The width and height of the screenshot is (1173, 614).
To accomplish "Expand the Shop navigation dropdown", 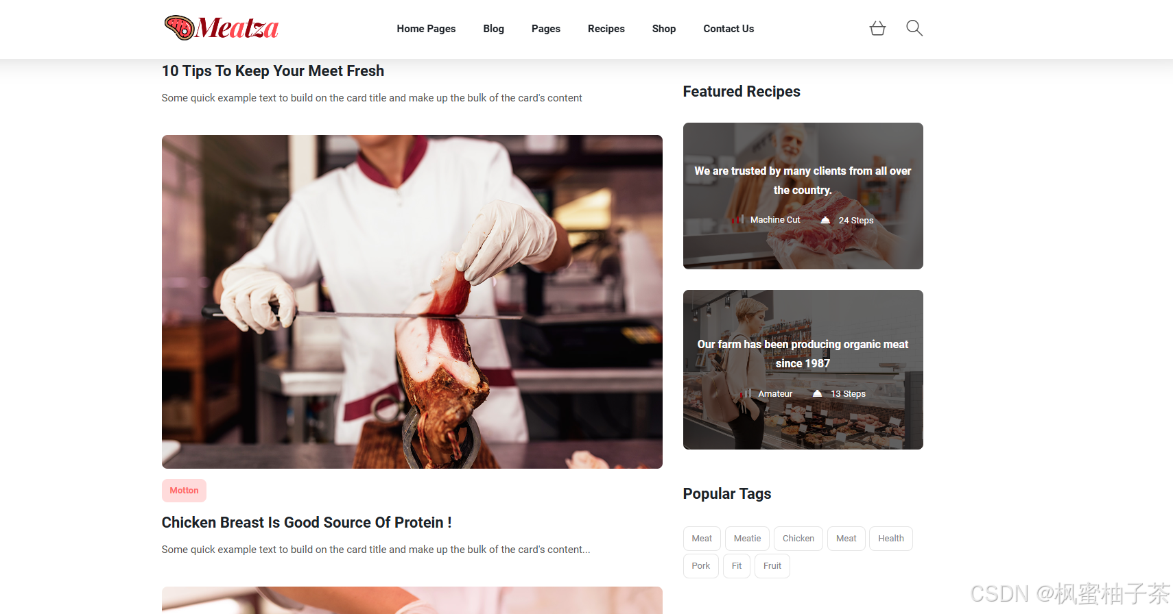I will tap(664, 29).
